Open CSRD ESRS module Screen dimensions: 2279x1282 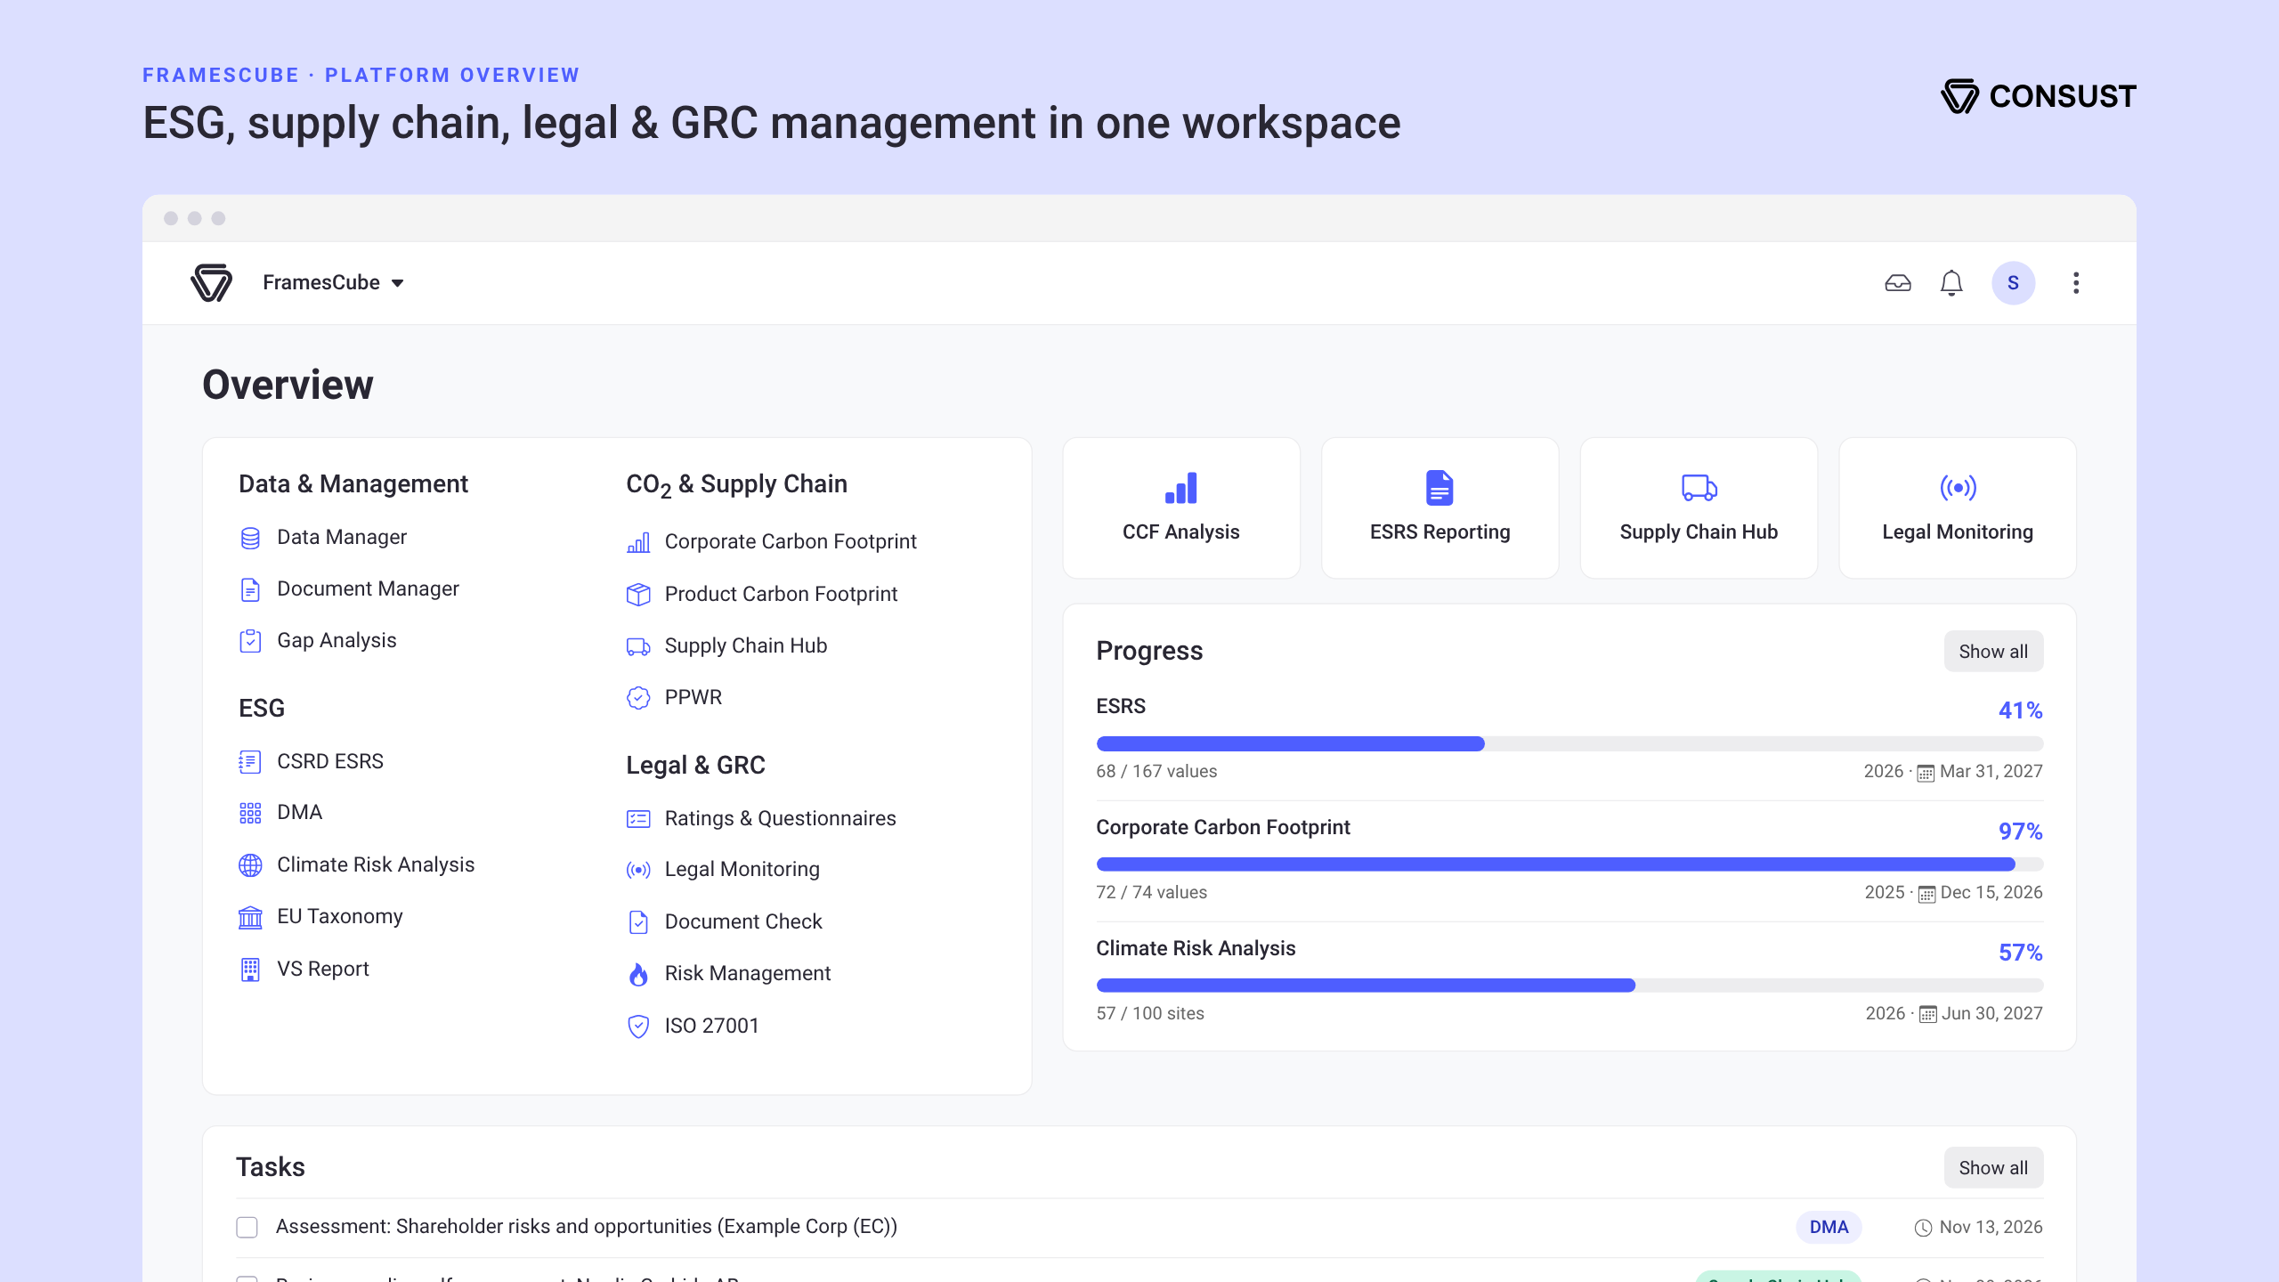click(330, 762)
